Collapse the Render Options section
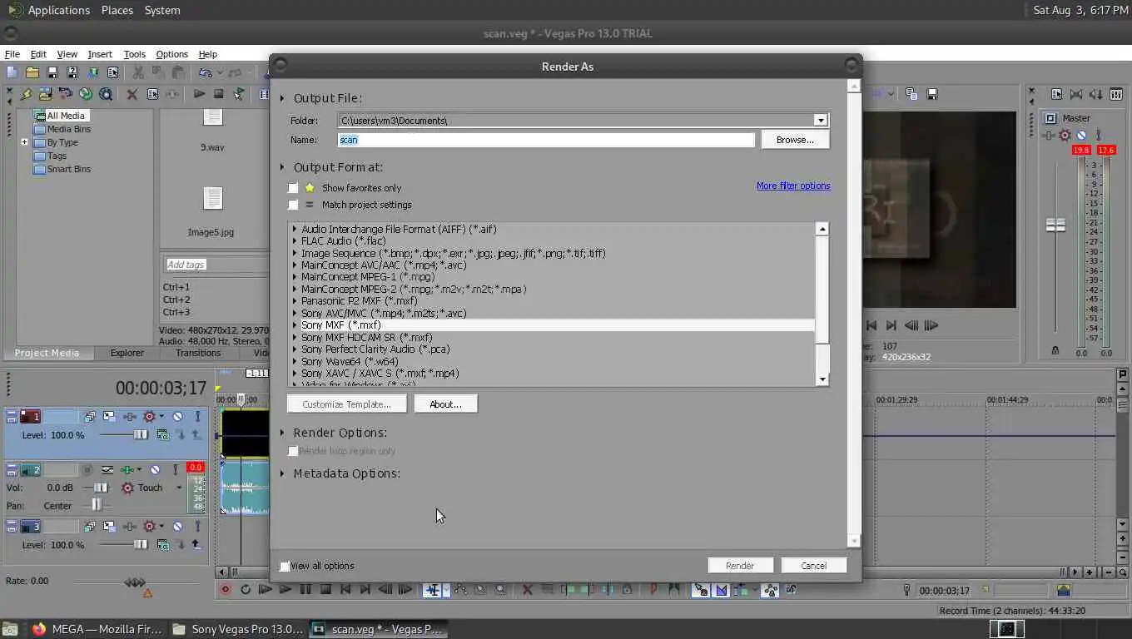The image size is (1132, 639). pyautogui.click(x=282, y=433)
